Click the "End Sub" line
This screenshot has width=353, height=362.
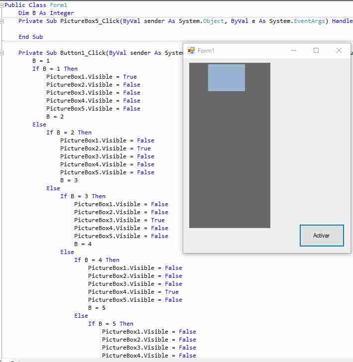[x=30, y=37]
